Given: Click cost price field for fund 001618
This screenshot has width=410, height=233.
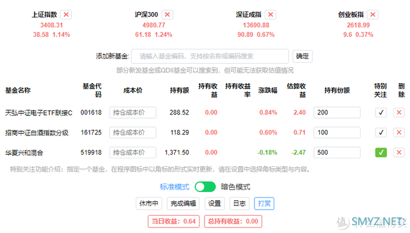Looking at the screenshot, I should tap(133, 113).
